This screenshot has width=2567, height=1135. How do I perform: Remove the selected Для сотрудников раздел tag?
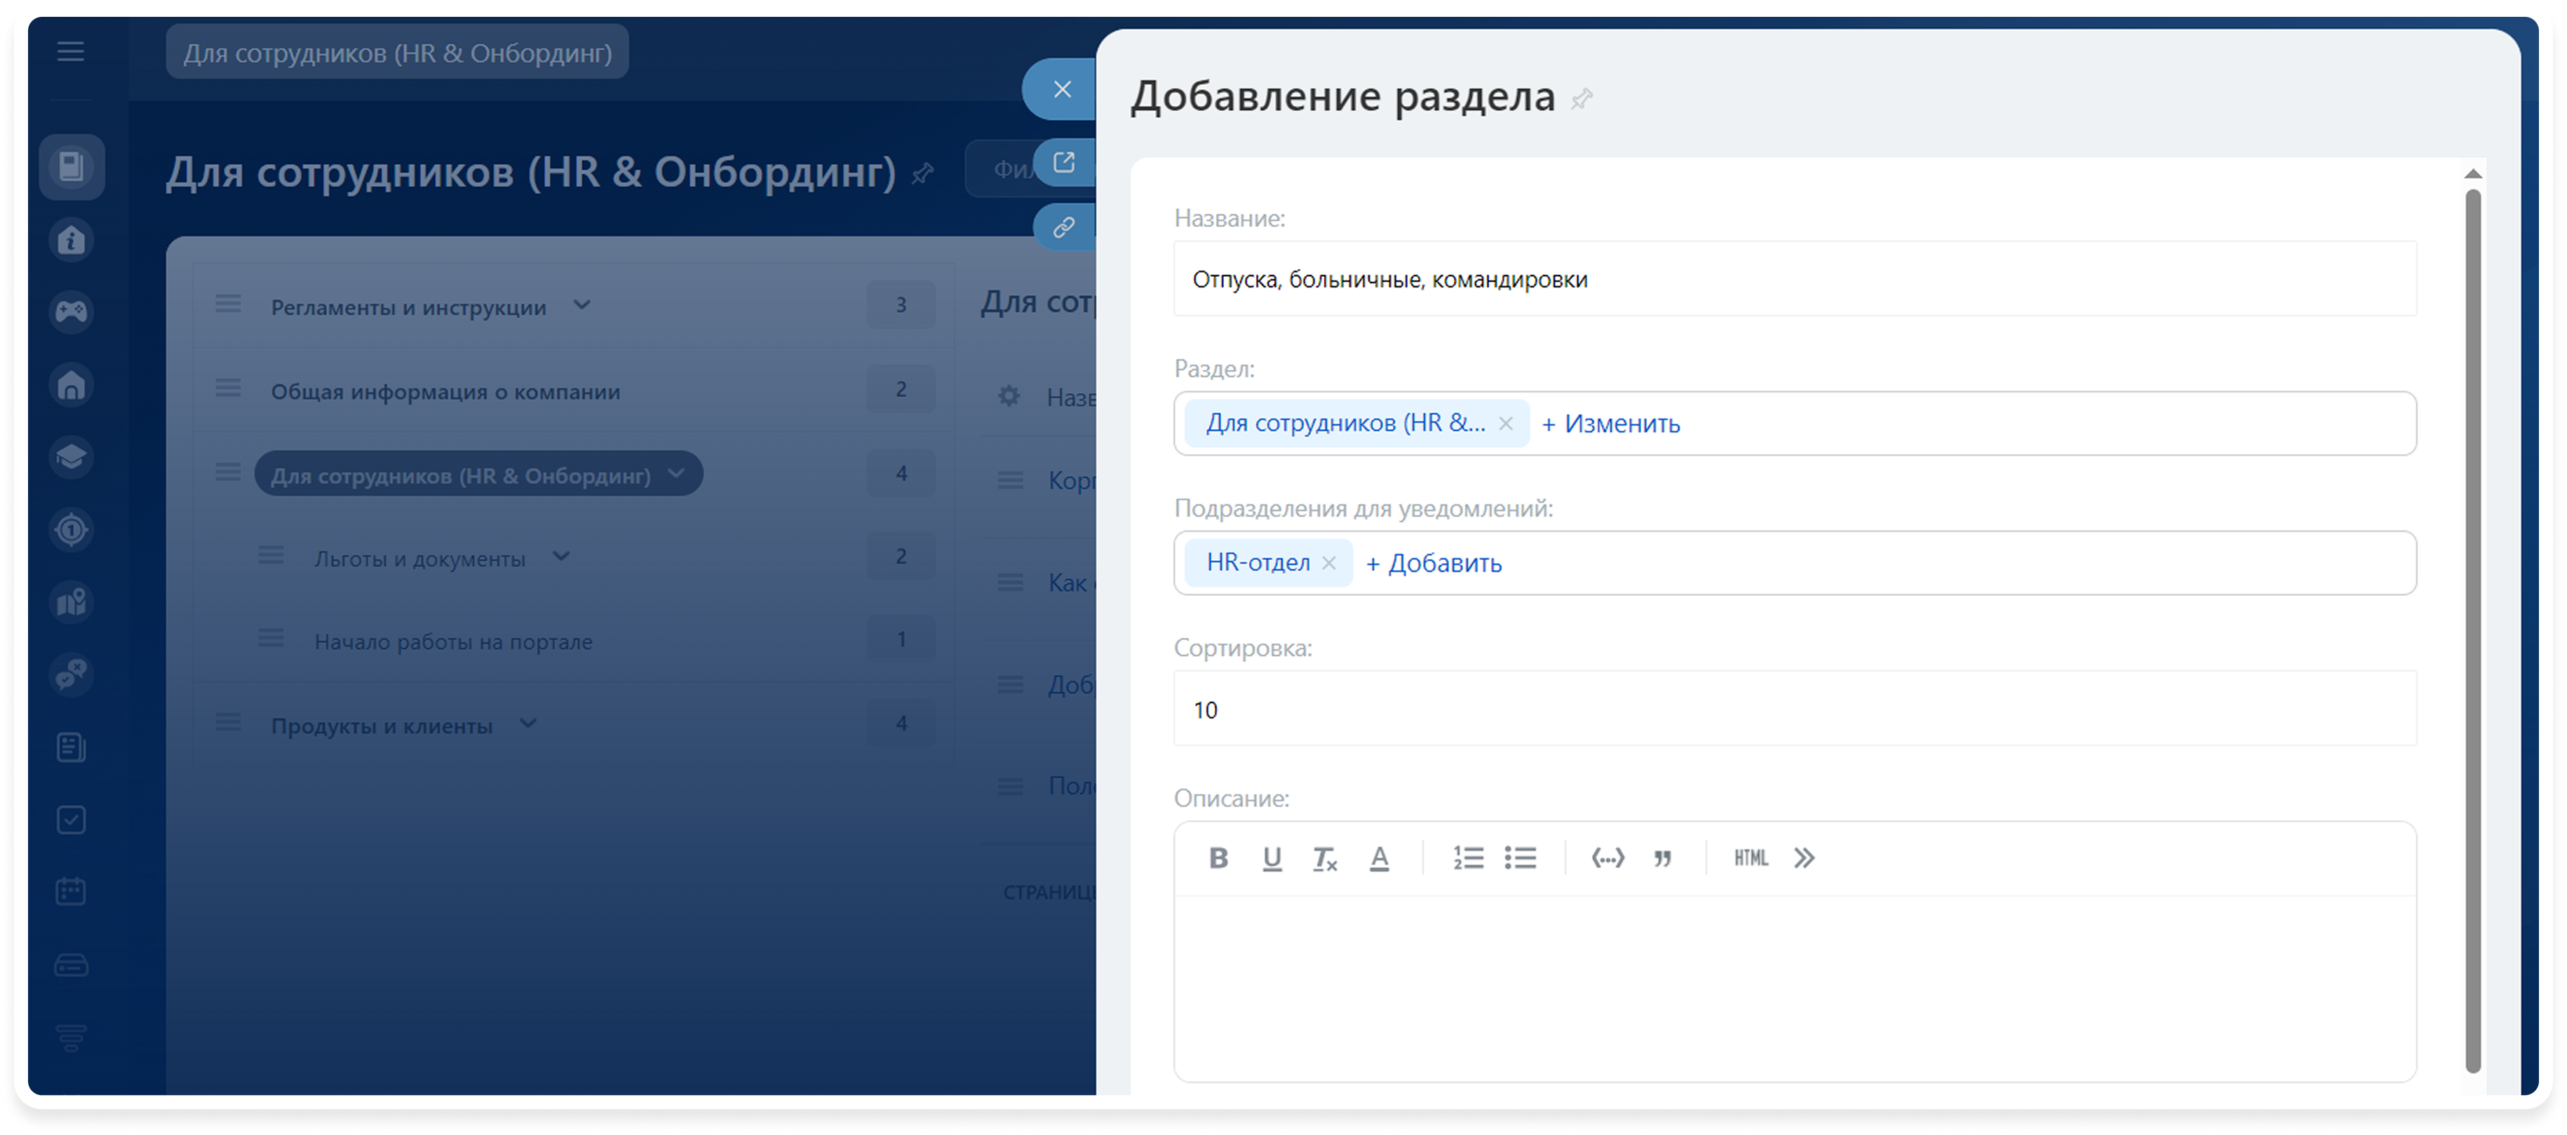pos(1506,423)
